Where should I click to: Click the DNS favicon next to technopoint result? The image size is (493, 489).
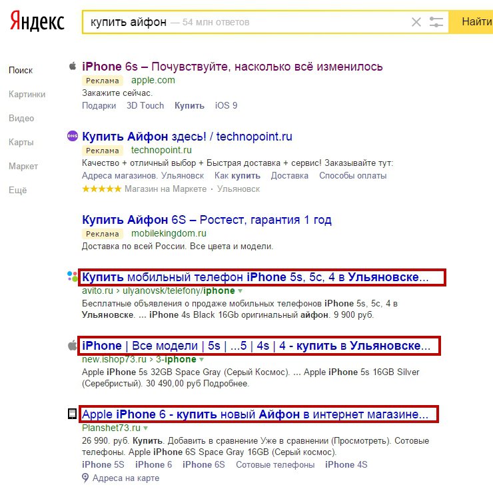[73, 137]
